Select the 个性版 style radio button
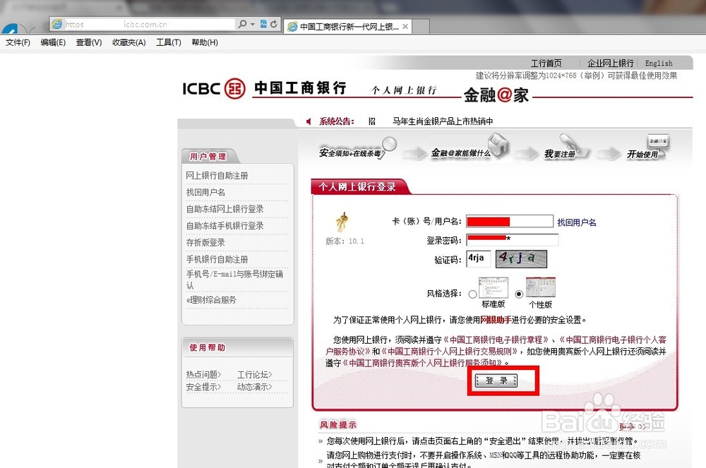 pyautogui.click(x=519, y=294)
